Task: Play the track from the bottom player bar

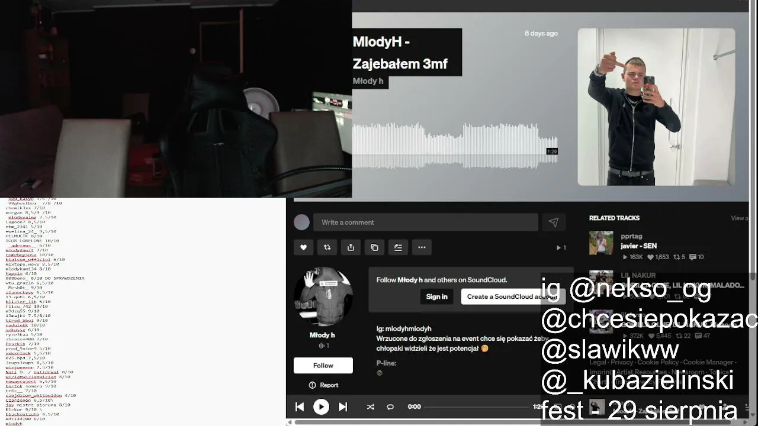Action: click(x=321, y=406)
